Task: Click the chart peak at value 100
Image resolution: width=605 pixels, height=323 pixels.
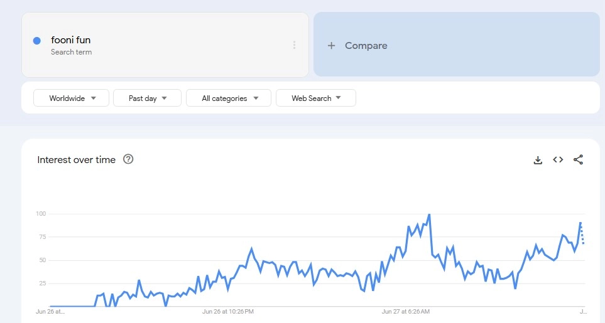Action: point(429,214)
